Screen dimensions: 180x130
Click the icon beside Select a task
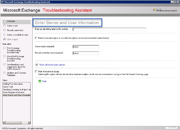(5, 26)
